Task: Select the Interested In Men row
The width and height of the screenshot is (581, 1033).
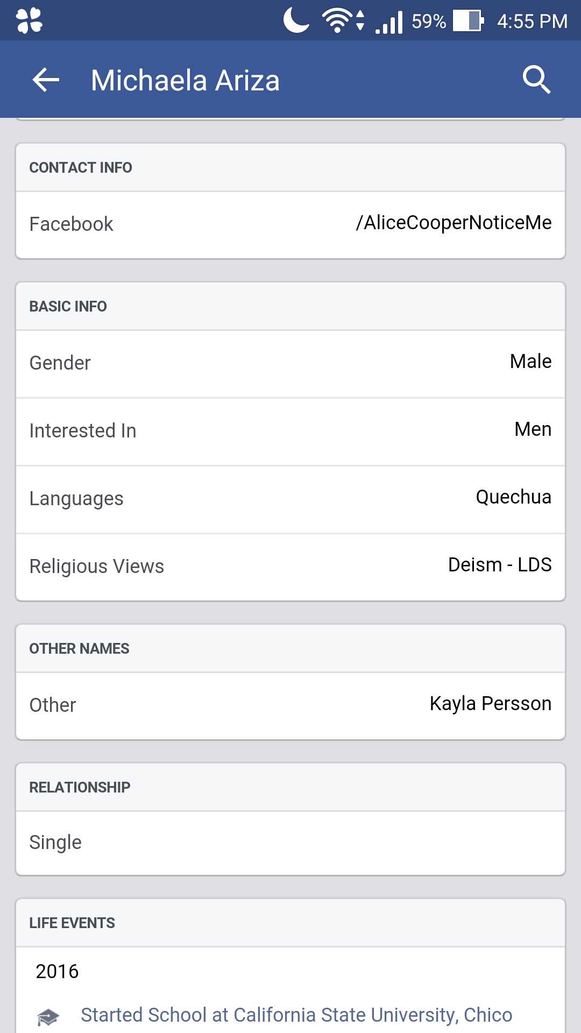Action: 290,431
